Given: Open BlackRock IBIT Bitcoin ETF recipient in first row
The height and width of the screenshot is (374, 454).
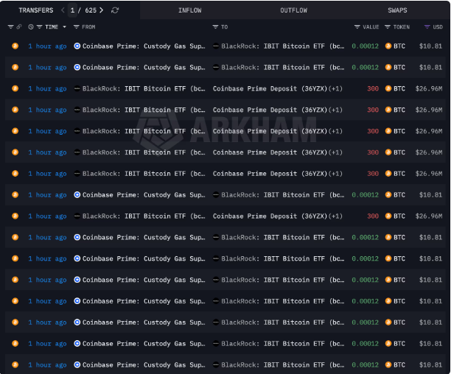Looking at the screenshot, I should [282, 46].
